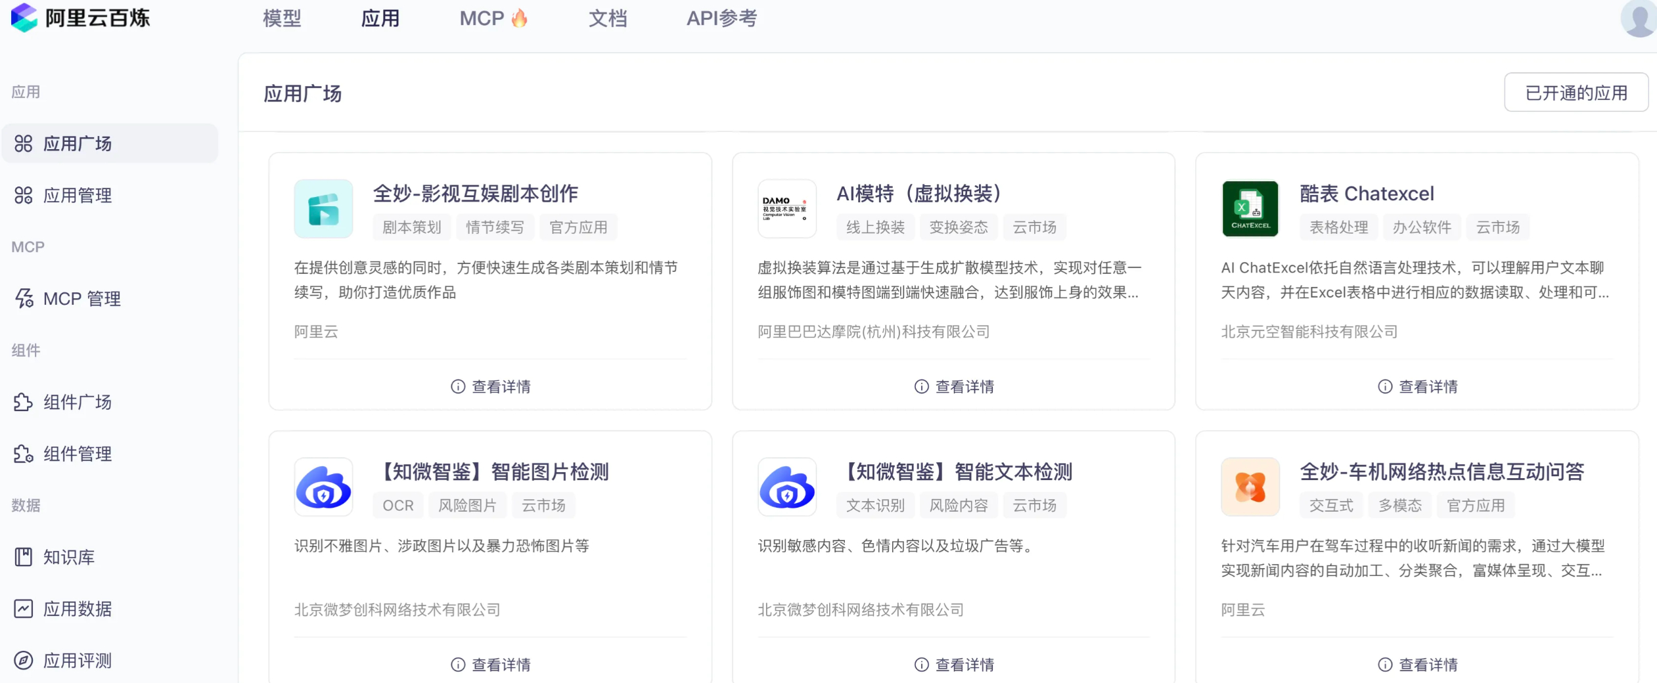Click the 应用广场 sidebar grid icon

(24, 143)
